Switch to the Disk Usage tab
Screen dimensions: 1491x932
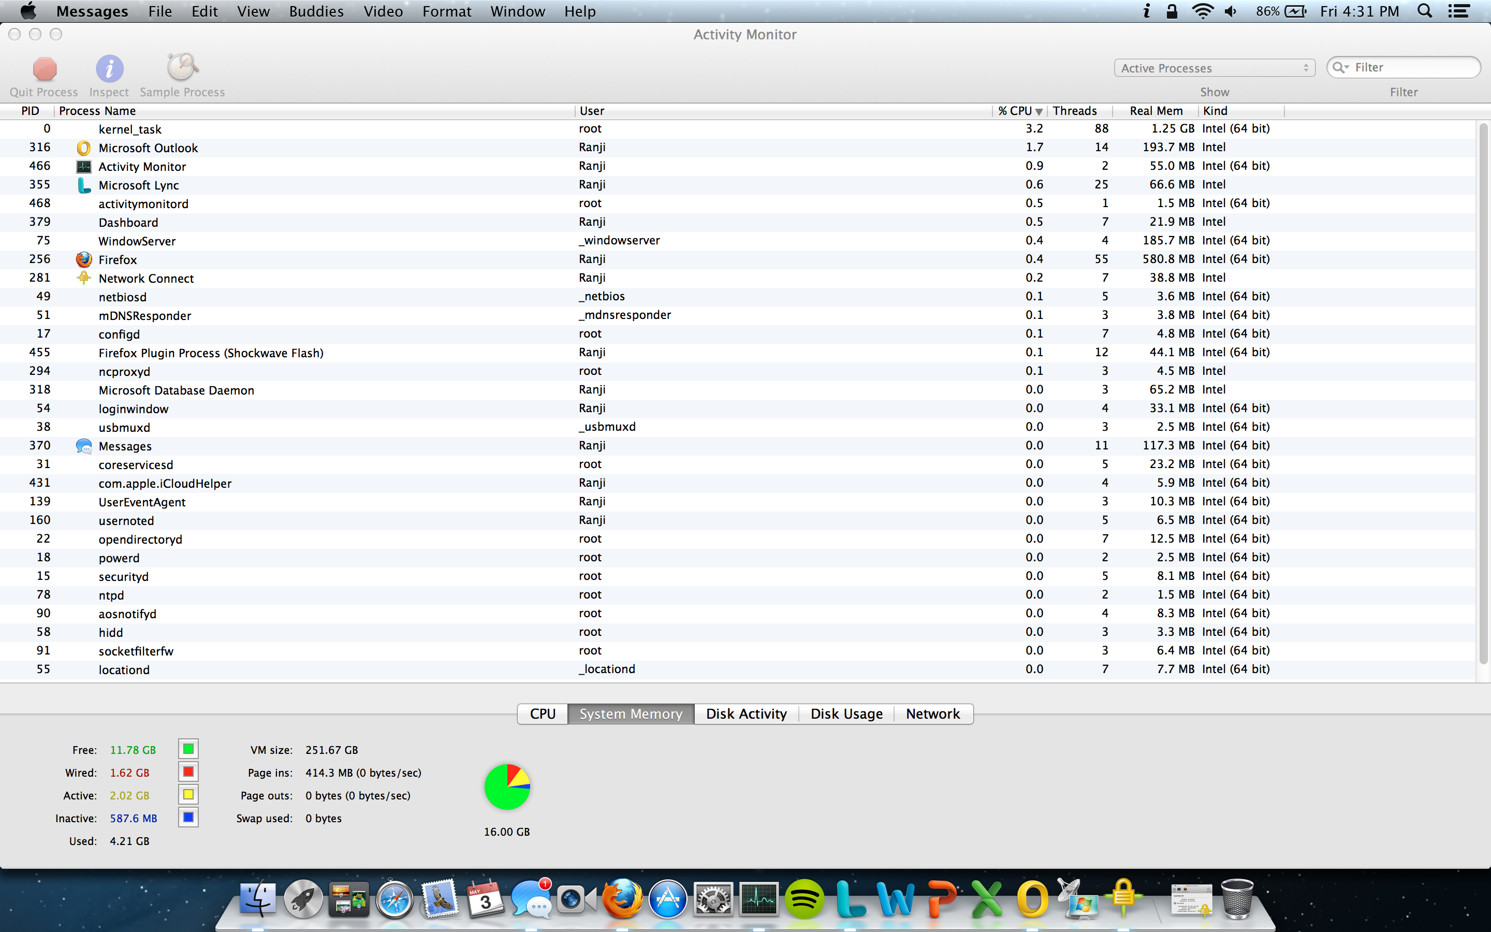(x=846, y=714)
